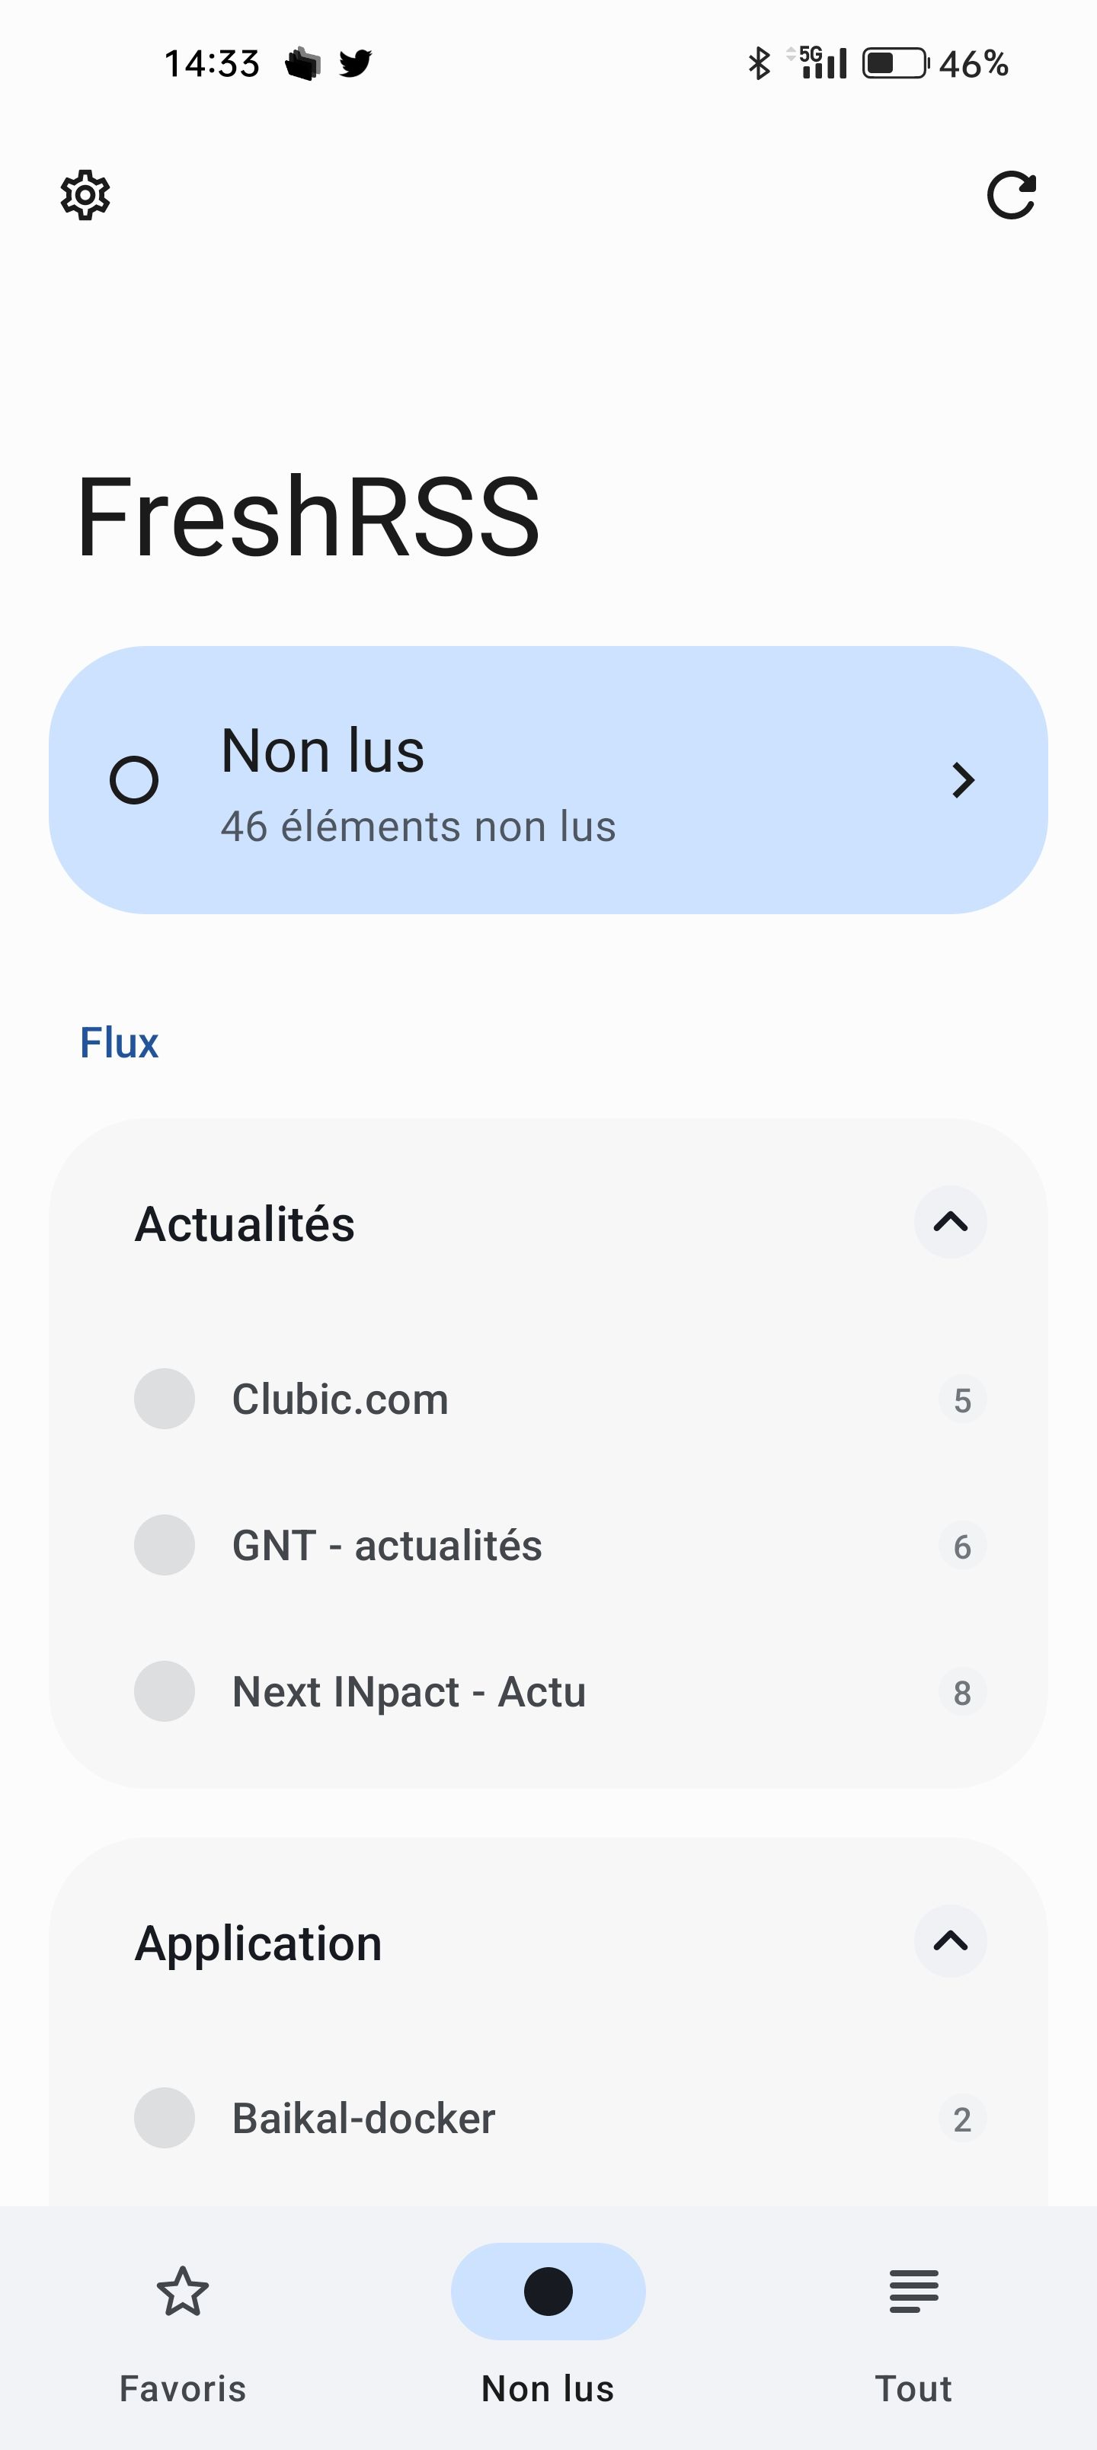Tap the Next INpact feed avatar icon
The image size is (1097, 2450).
click(x=165, y=1692)
